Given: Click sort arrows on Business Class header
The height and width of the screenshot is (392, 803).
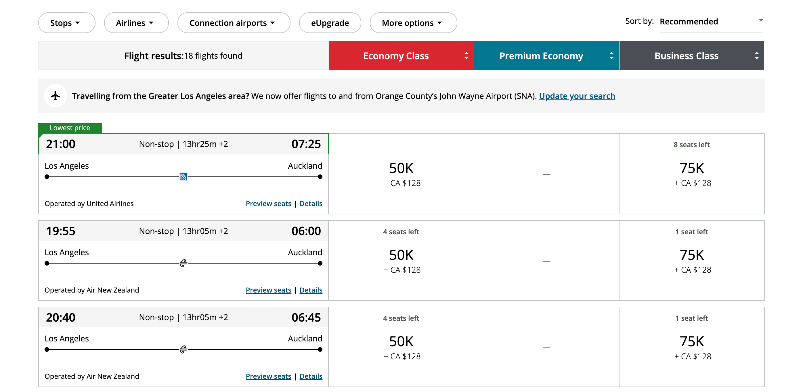Looking at the screenshot, I should pyautogui.click(x=757, y=56).
